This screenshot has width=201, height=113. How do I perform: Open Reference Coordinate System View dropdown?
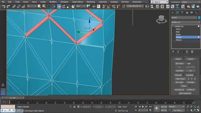point(80,6)
